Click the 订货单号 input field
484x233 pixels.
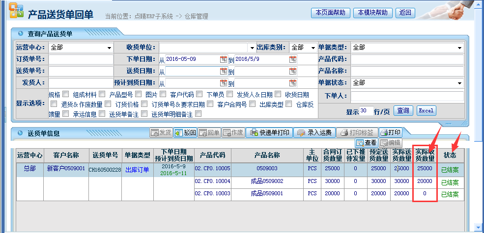(81, 59)
